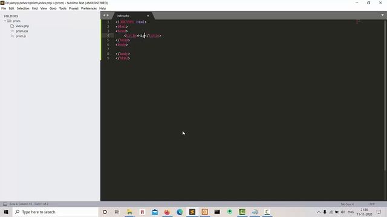Viewport: 387px width, 217px height.
Task: Open Firefox from the taskbar
Action: tap(167, 212)
